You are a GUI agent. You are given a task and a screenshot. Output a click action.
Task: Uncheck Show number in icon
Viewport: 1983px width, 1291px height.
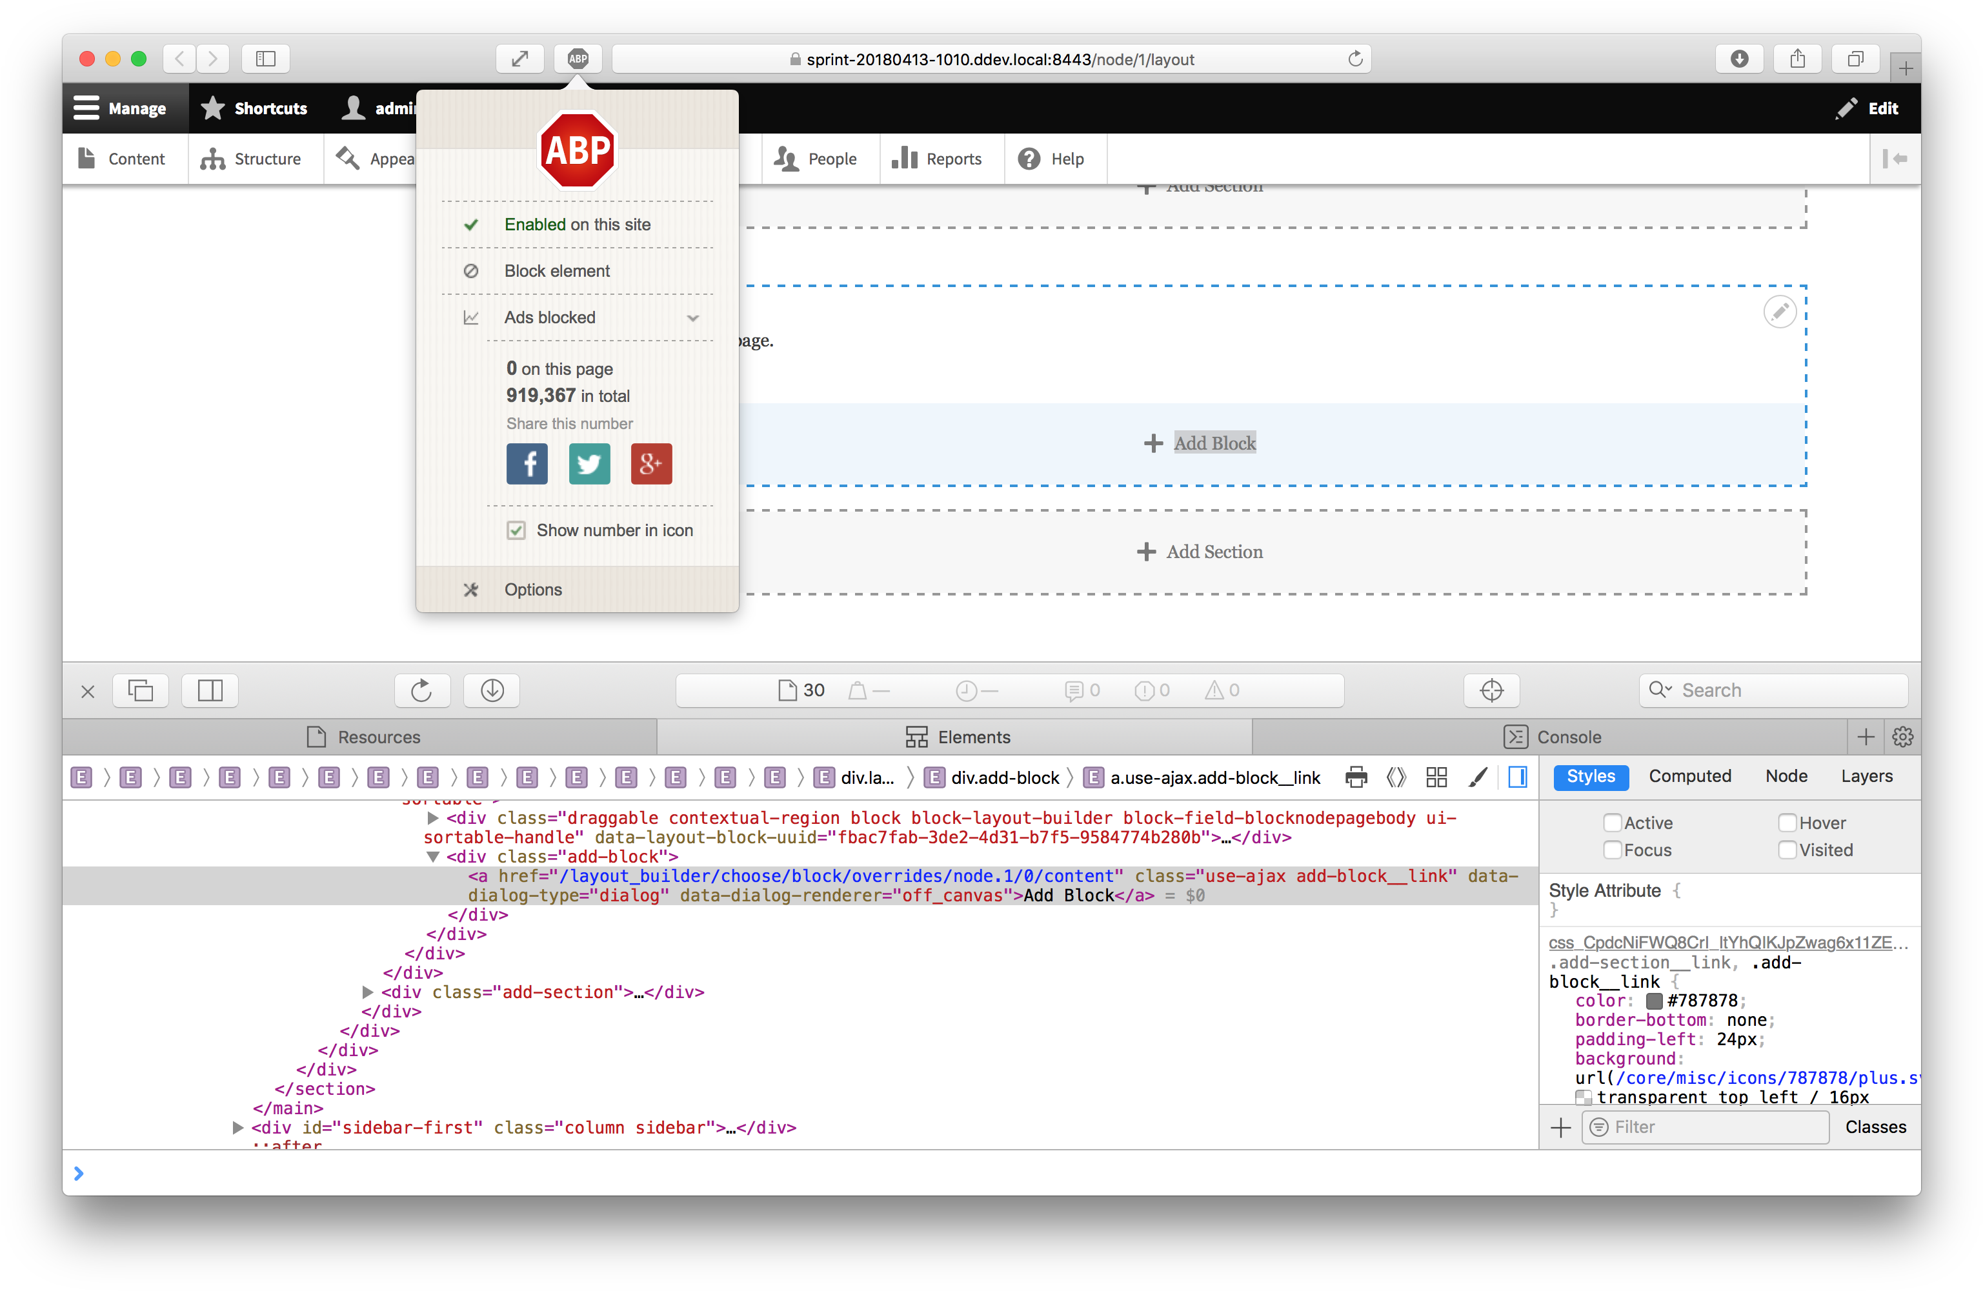point(517,530)
